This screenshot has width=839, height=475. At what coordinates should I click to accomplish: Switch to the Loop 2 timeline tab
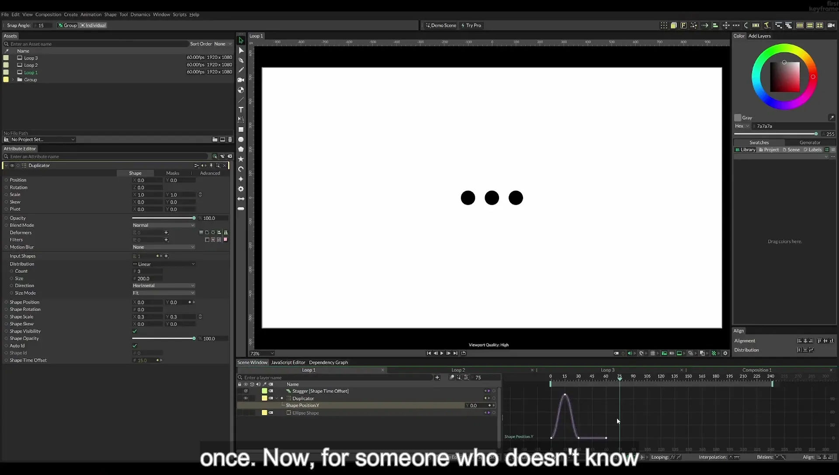click(x=458, y=370)
